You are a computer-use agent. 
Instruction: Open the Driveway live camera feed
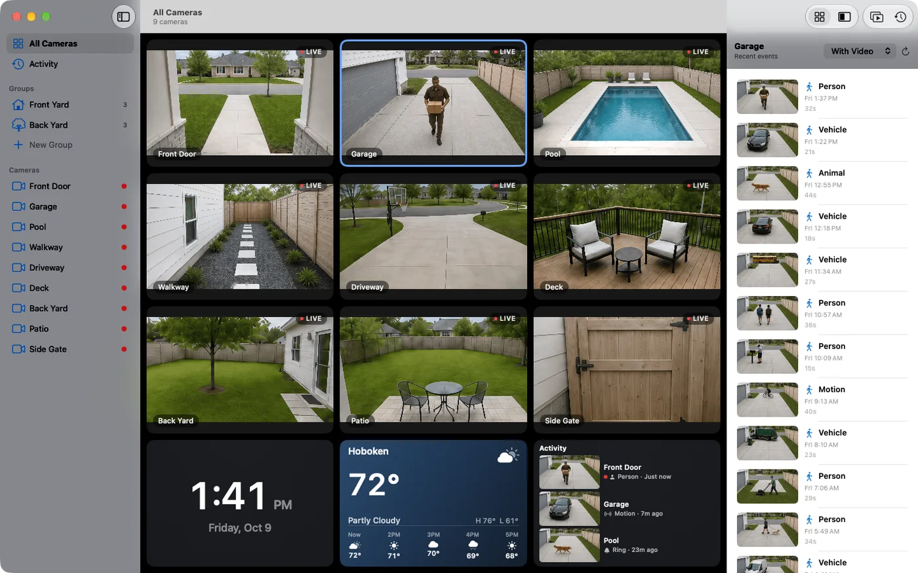[x=433, y=236]
